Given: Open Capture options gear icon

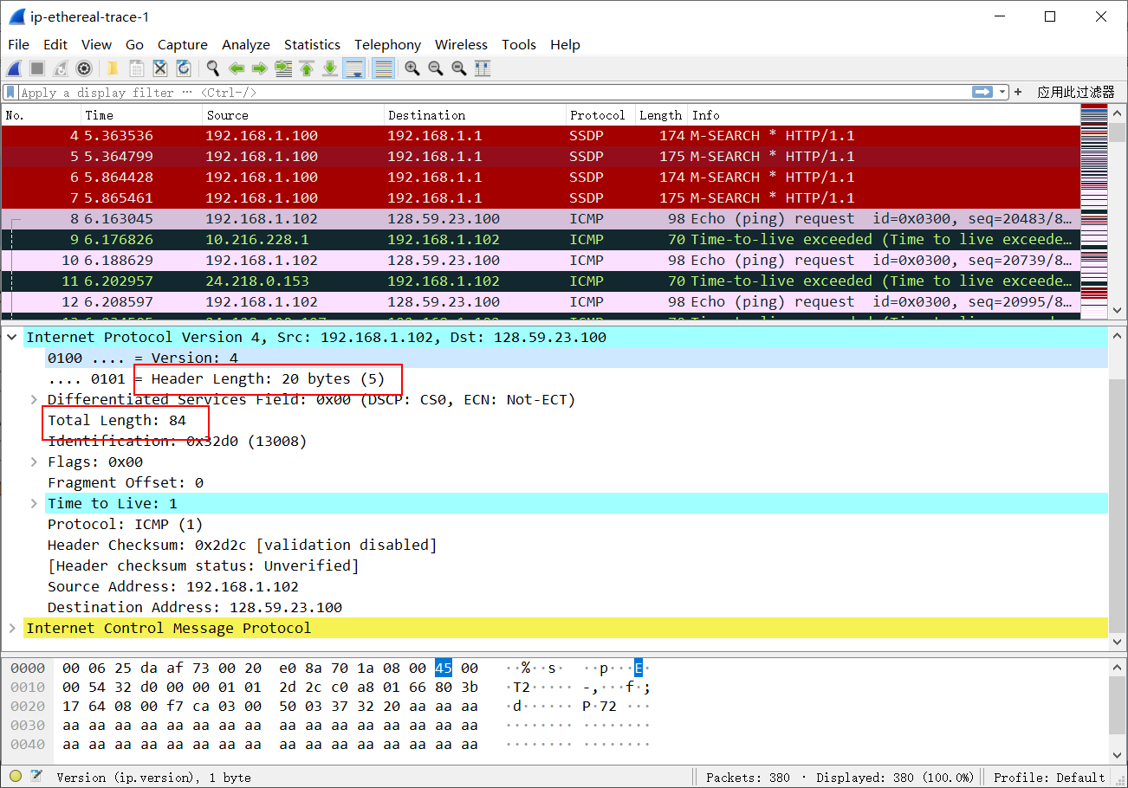Looking at the screenshot, I should tap(84, 68).
